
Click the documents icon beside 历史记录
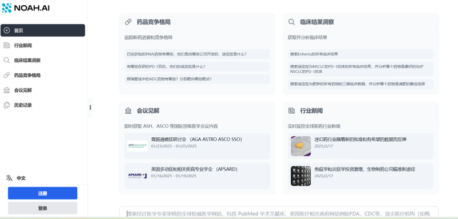tap(6, 105)
